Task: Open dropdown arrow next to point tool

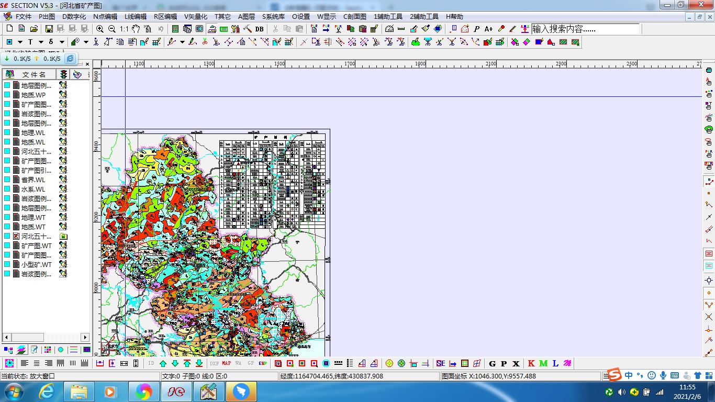Action: coord(20,42)
